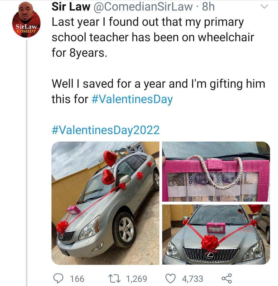278x286 pixels.
Task: Click the 1,269 retweets count
Action: [136, 279]
